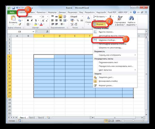Choose Высота строки... from Format menu
Viewport: 155px width, 129px height.
click(115, 32)
